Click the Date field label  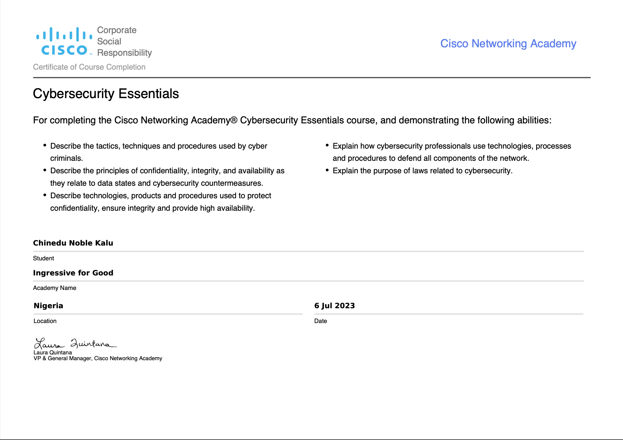[320, 321]
